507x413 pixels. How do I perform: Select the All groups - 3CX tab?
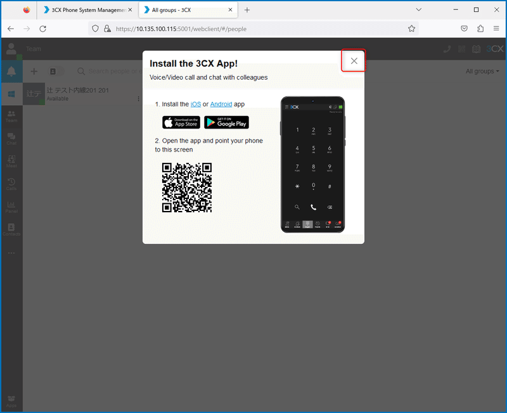coord(188,10)
